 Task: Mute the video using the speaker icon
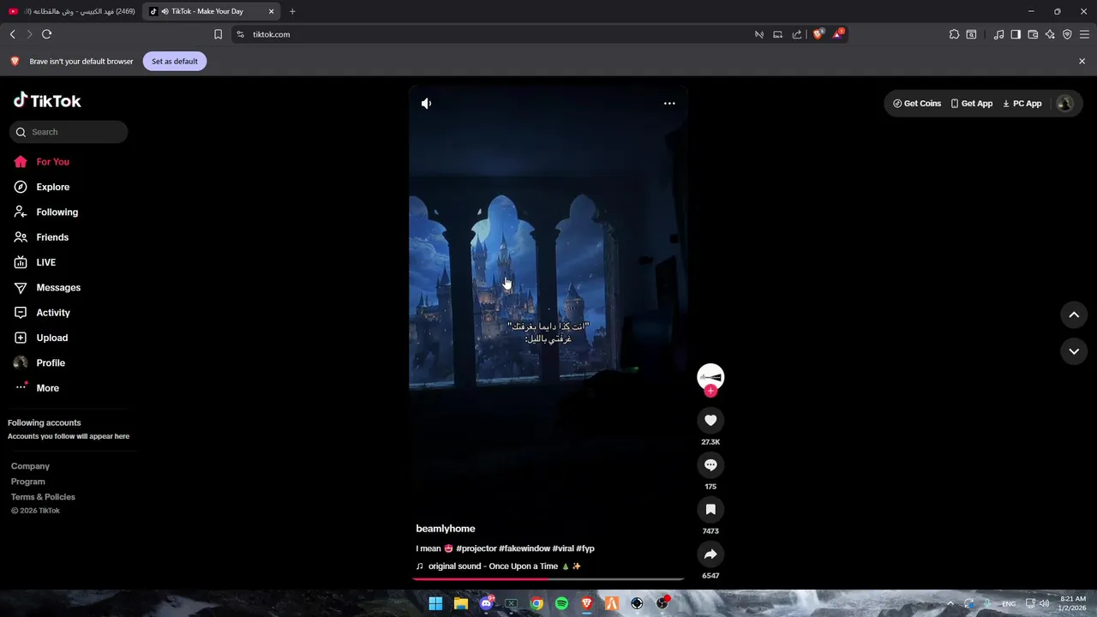(x=426, y=104)
